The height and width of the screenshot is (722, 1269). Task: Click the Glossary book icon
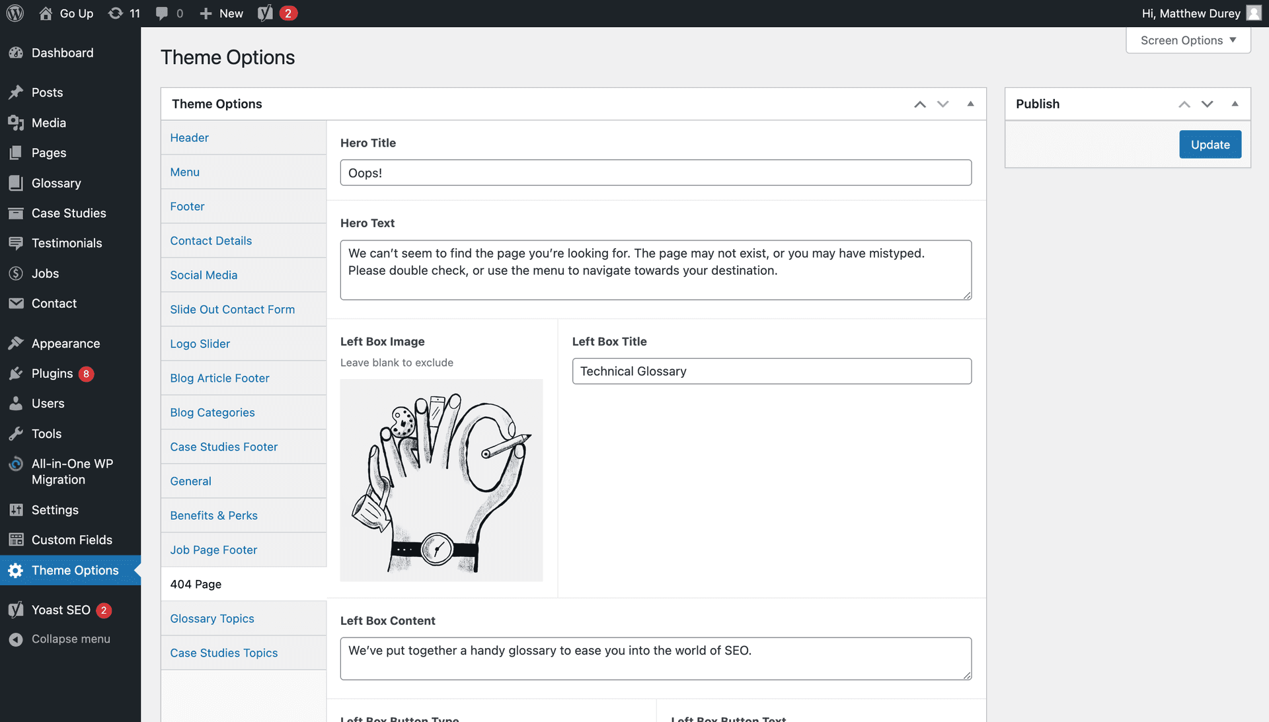tap(16, 183)
